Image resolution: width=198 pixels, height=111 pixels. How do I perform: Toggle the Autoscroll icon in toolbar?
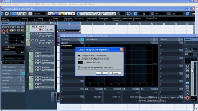tap(129, 14)
